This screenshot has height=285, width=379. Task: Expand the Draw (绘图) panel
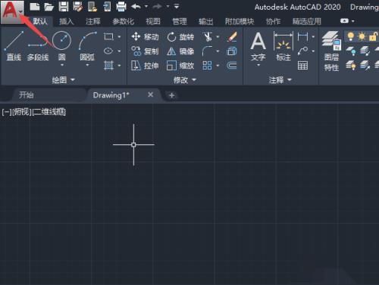(64, 80)
